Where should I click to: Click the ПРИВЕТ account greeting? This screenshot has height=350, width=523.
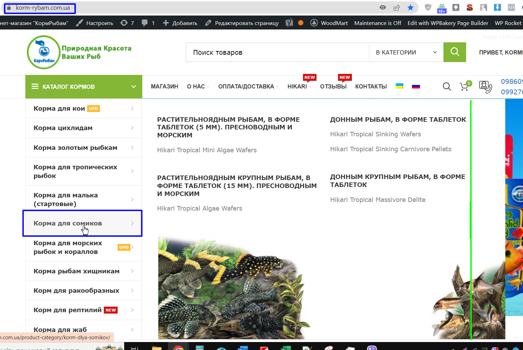(x=501, y=52)
